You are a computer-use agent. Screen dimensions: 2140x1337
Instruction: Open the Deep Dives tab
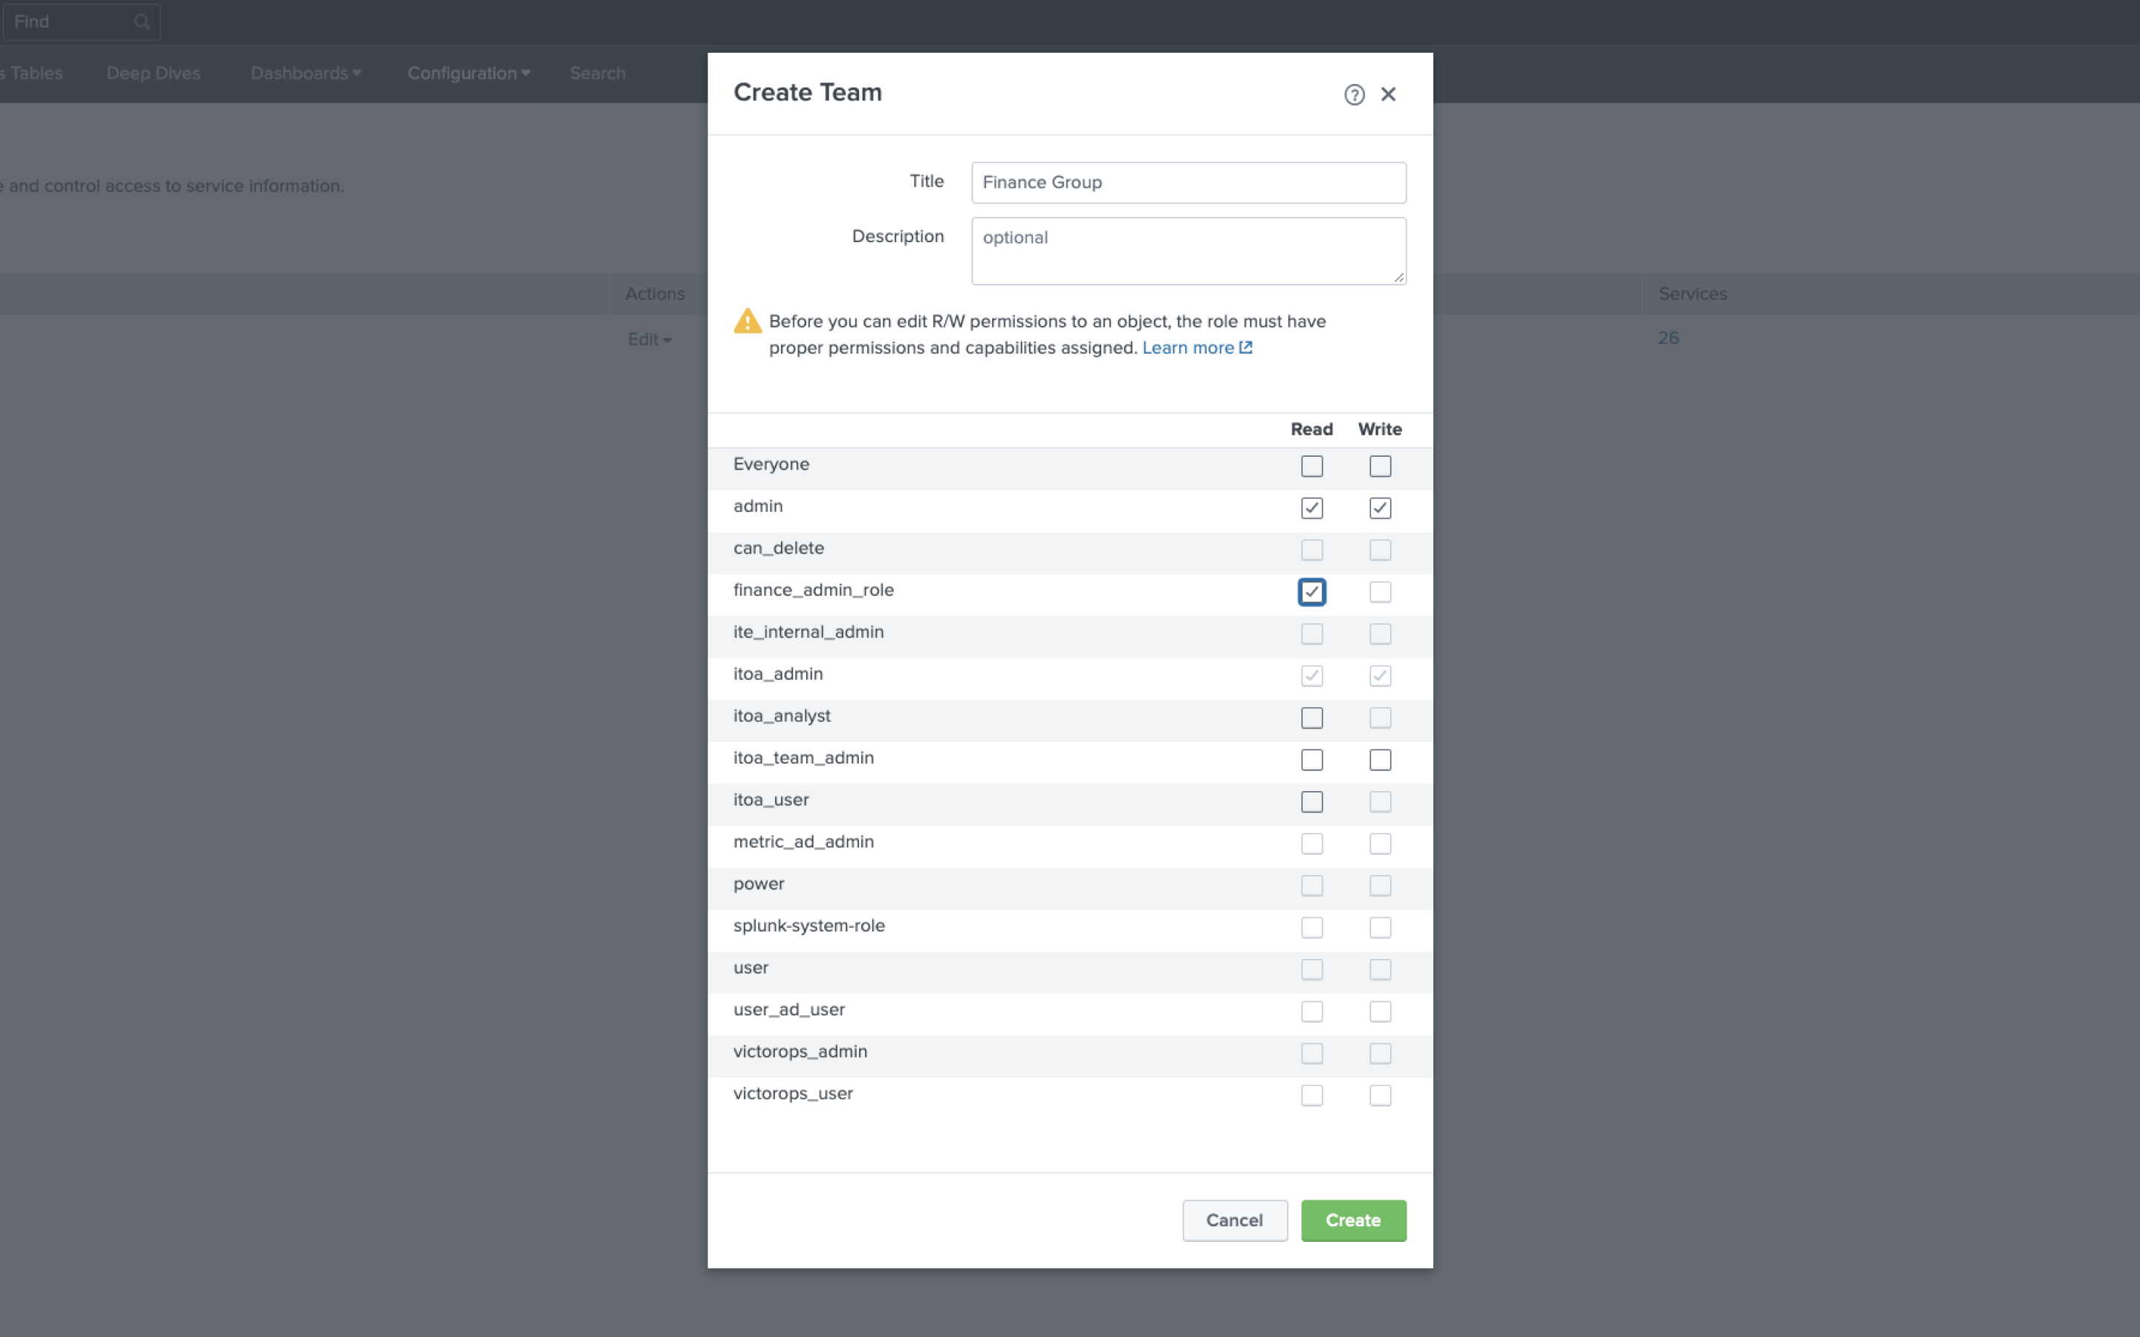click(153, 74)
